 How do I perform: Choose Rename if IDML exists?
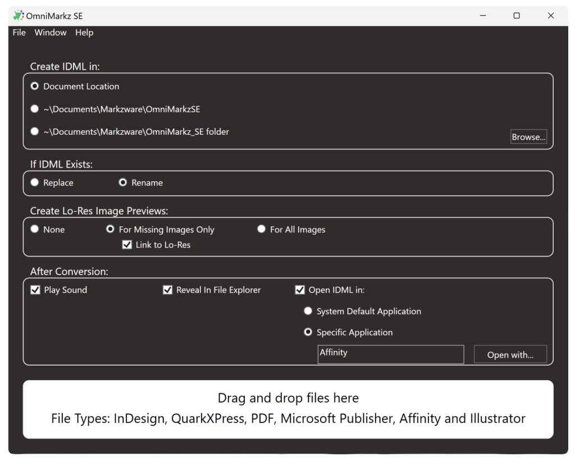(x=123, y=182)
